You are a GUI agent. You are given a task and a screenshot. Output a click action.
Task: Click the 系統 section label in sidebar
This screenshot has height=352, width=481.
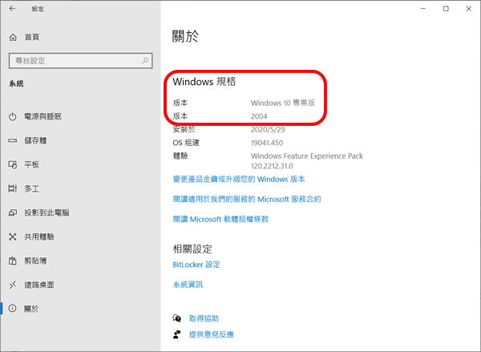(16, 83)
